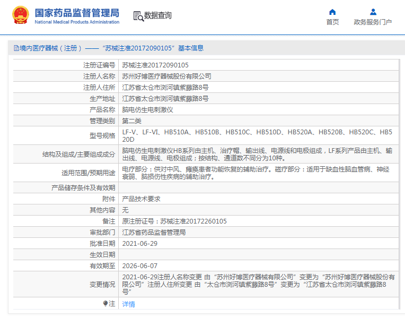Open the 详情 link
Screen dimensions: 405x317
coord(128,304)
